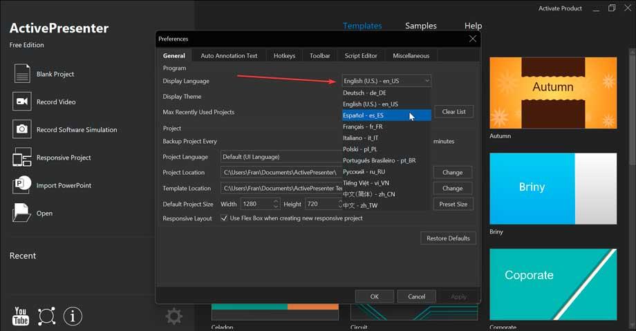Click the Blank Project document icon
The width and height of the screenshot is (636, 331).
pyautogui.click(x=22, y=73)
